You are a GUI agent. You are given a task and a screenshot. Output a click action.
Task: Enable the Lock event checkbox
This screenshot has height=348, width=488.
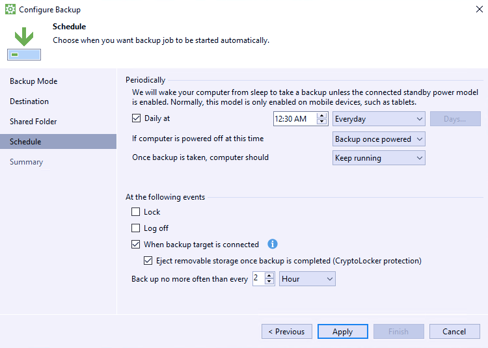(x=136, y=212)
